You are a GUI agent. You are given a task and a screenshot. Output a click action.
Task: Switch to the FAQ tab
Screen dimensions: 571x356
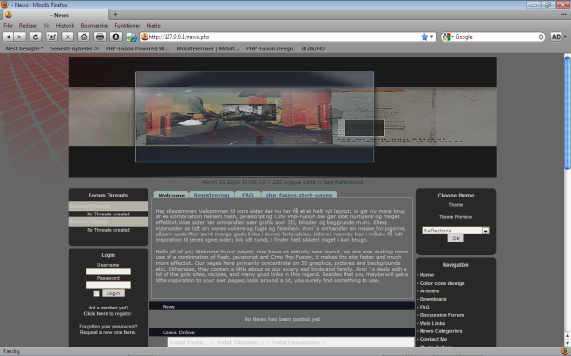[x=247, y=195]
